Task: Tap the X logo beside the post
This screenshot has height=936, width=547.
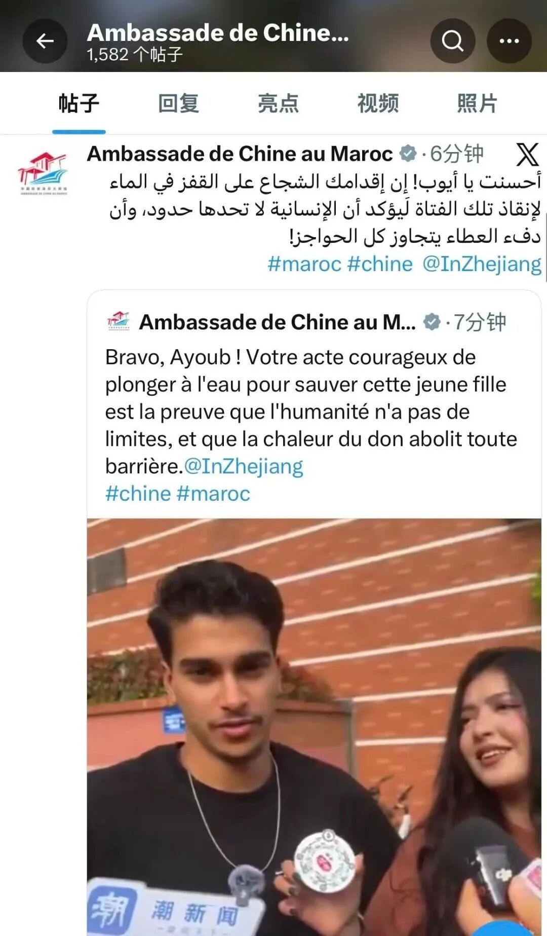Action: point(527,154)
